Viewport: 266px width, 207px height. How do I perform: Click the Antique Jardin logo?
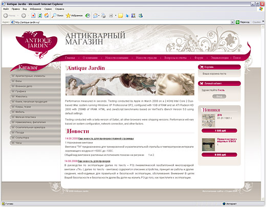[x=36, y=44]
